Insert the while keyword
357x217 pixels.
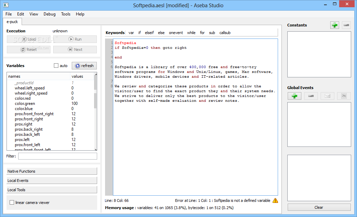(191, 33)
